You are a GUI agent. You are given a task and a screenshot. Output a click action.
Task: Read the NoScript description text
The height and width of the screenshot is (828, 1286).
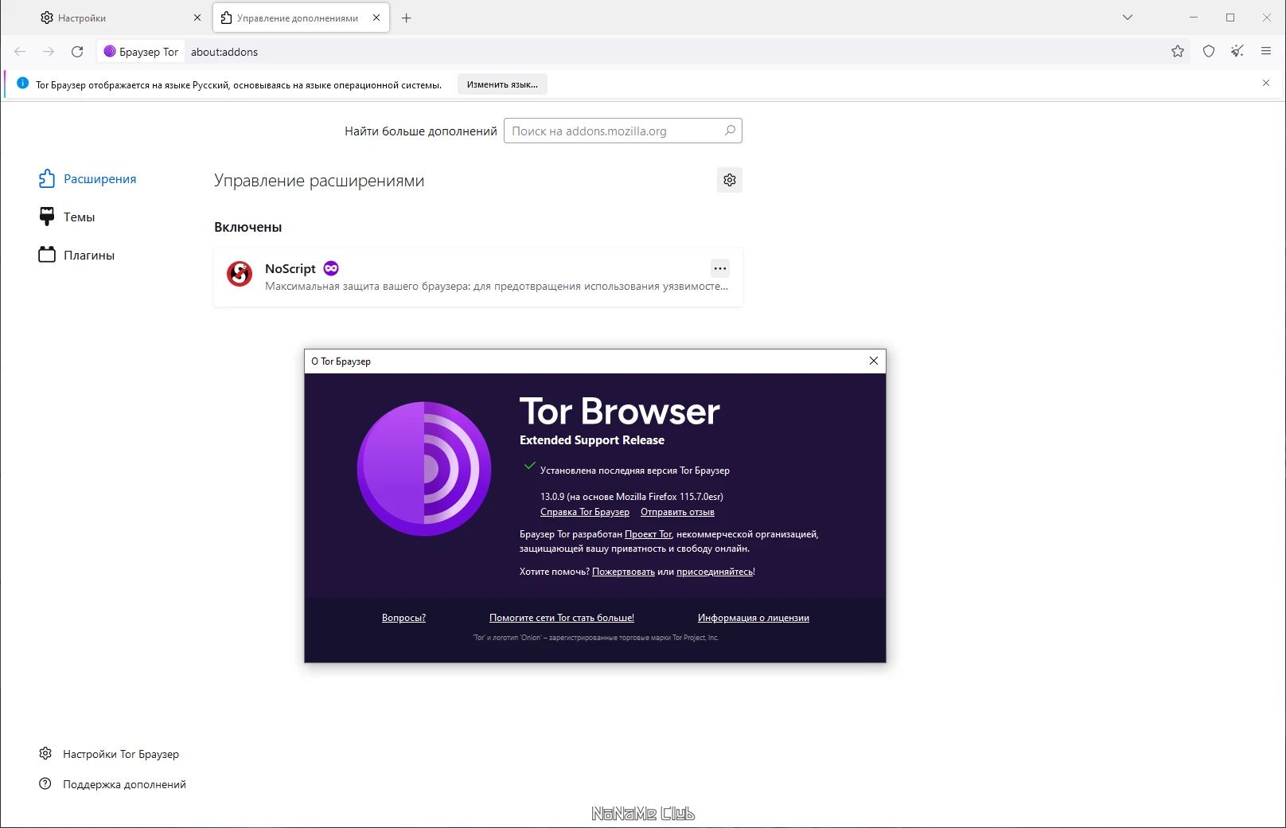click(x=497, y=287)
